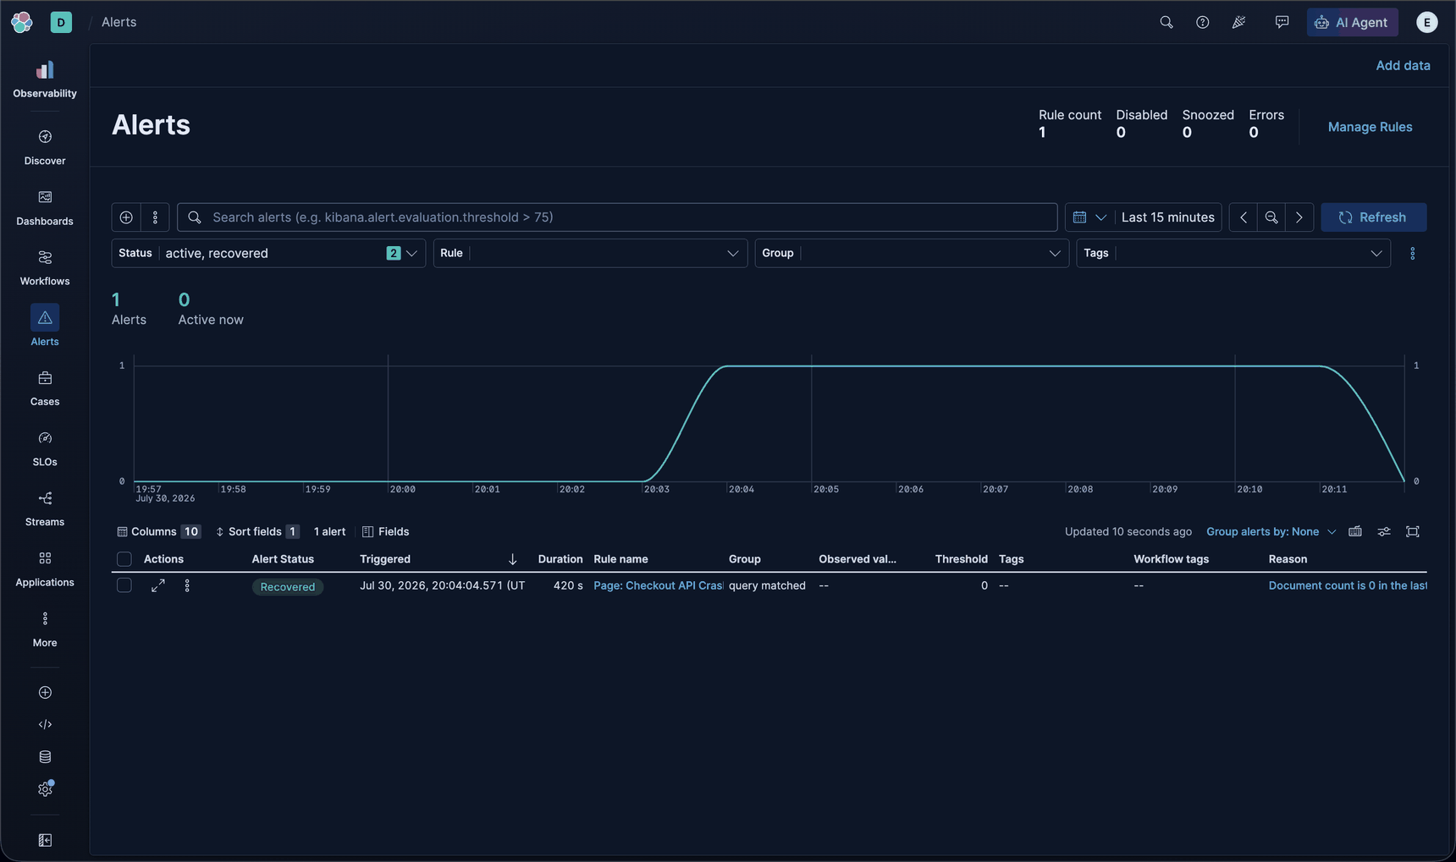Open the More sidebar menu

pyautogui.click(x=45, y=629)
